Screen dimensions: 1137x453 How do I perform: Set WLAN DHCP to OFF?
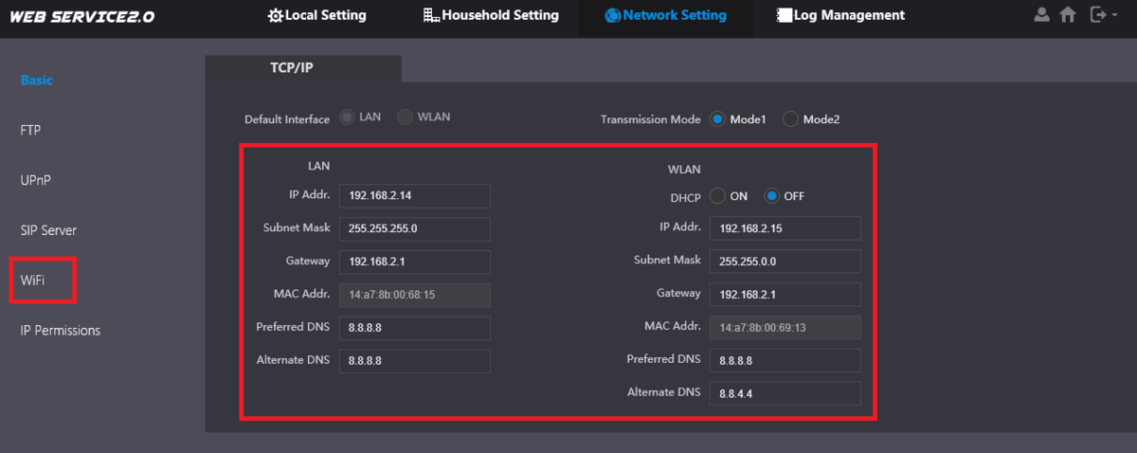click(772, 196)
